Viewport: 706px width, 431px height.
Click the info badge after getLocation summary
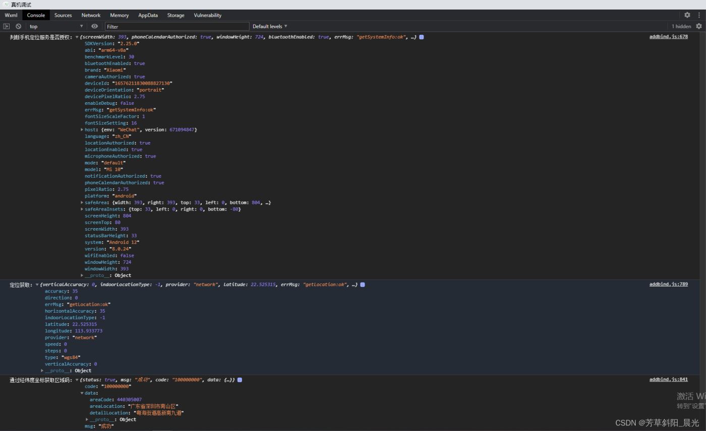tap(363, 284)
